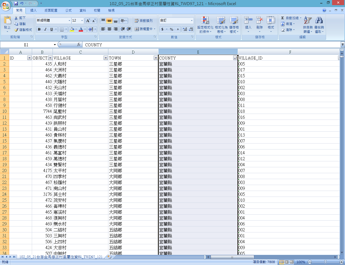Click the percent style icon
This screenshot has height=265, width=345.
171,29
